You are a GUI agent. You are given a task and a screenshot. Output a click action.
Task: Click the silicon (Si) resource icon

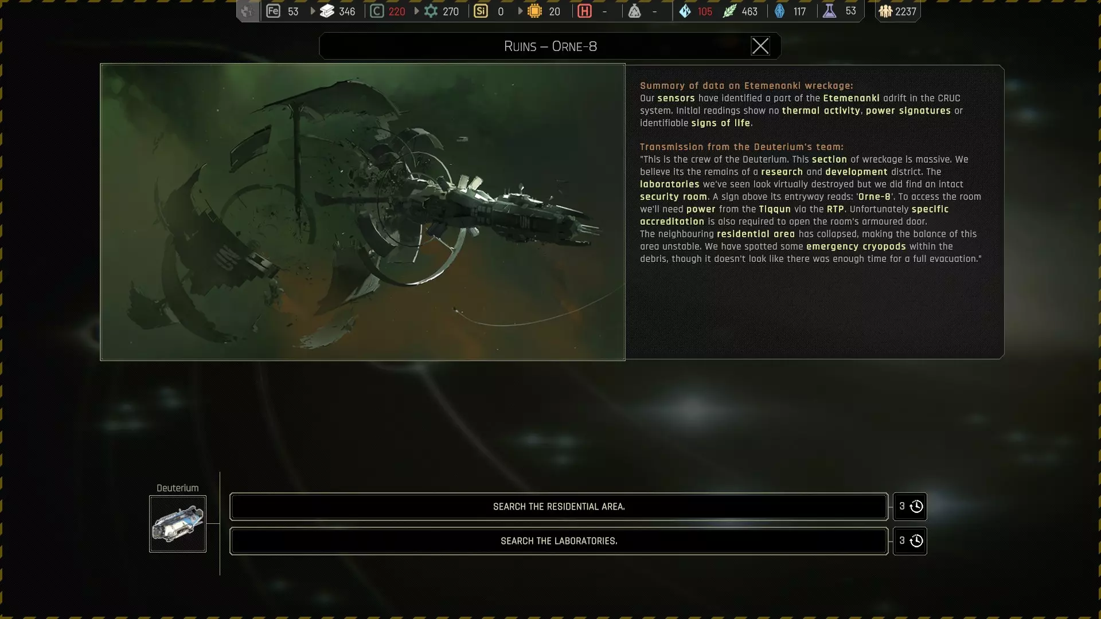[481, 11]
